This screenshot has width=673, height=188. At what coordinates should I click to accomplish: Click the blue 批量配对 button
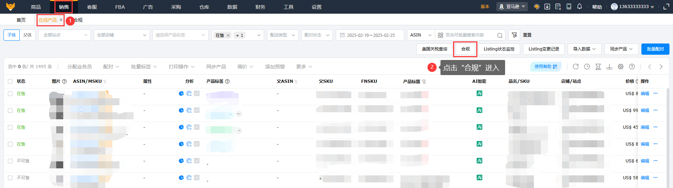pyautogui.click(x=655, y=49)
